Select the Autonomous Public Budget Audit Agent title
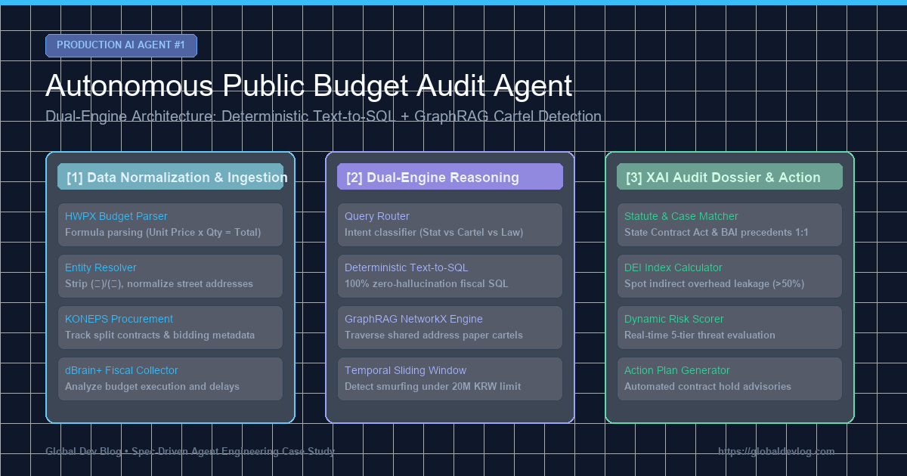 308,86
